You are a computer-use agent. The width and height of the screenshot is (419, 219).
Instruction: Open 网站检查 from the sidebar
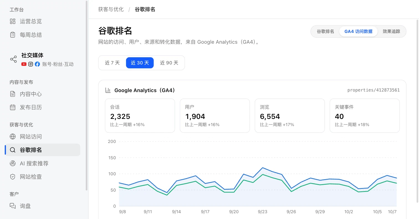[42, 177]
